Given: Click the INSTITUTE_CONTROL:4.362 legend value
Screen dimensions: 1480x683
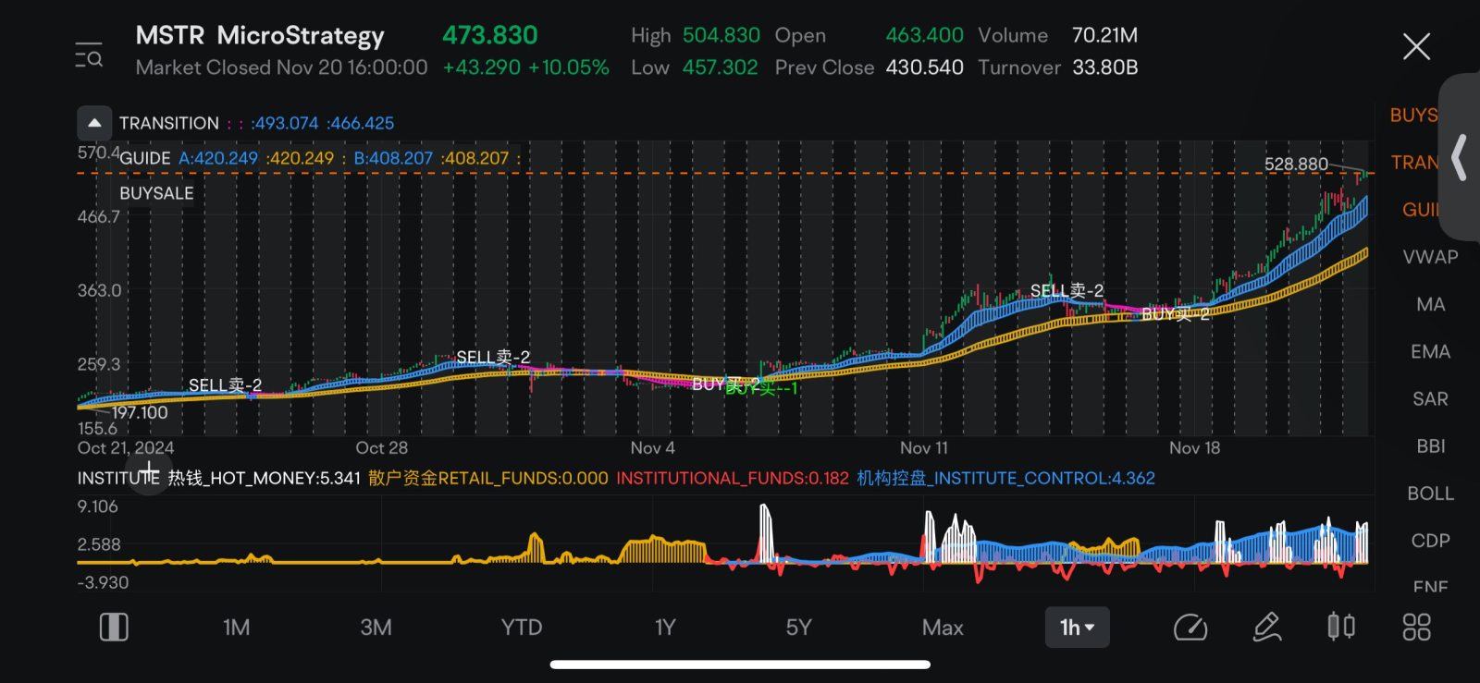Looking at the screenshot, I should [1005, 478].
